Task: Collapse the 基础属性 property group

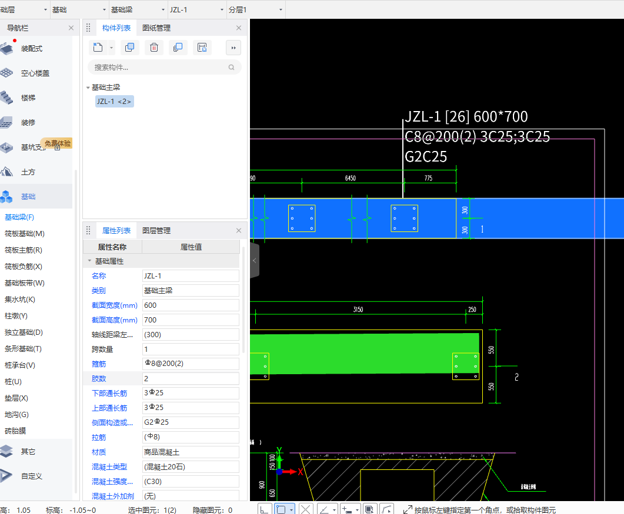Action: pos(89,261)
